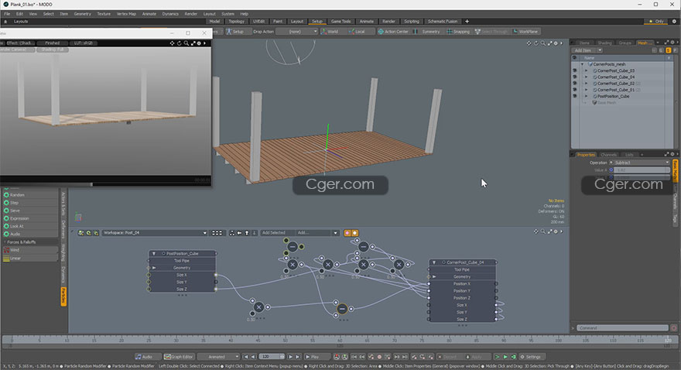Viewport: 681px width, 370px height.
Task: Open the Channels tab in properties panel
Action: pos(608,155)
